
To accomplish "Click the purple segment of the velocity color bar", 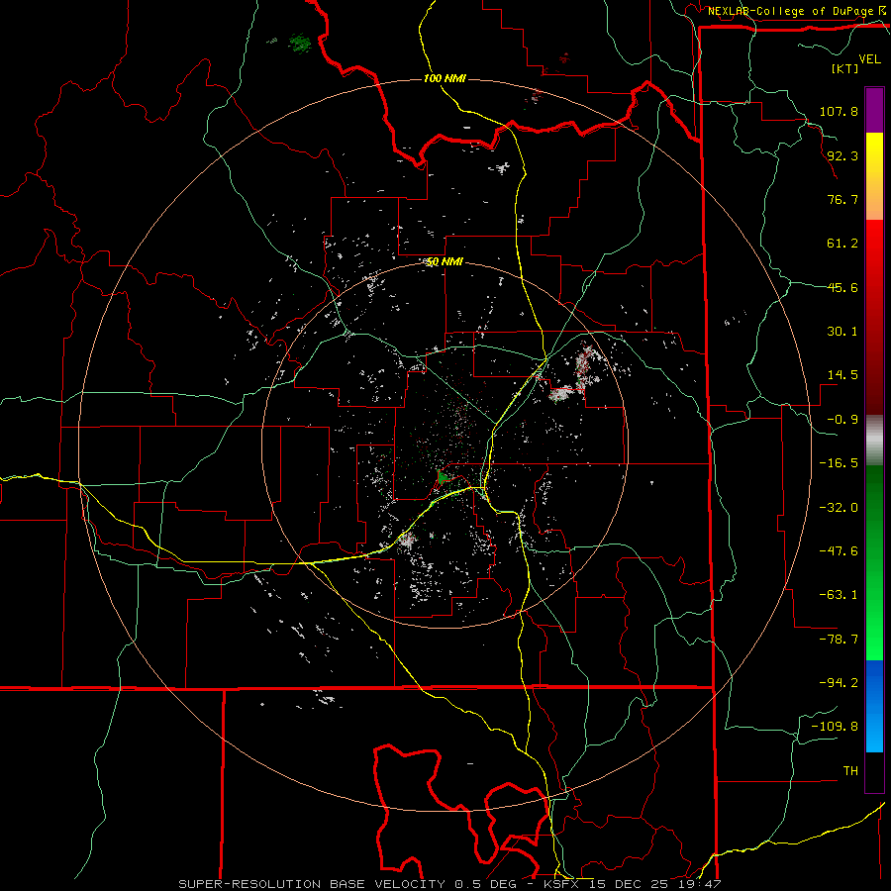I will (874, 110).
